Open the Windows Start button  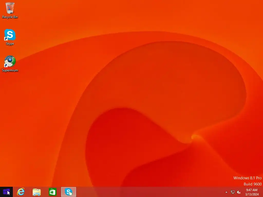(6, 192)
